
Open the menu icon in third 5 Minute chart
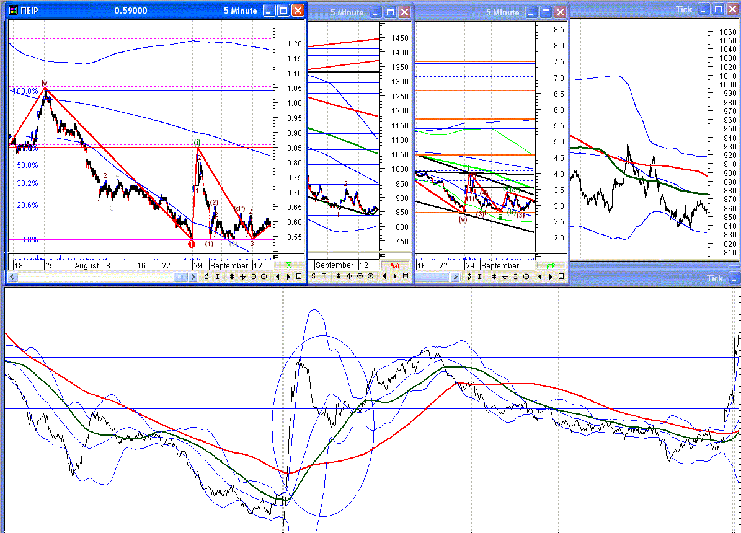pos(561,276)
